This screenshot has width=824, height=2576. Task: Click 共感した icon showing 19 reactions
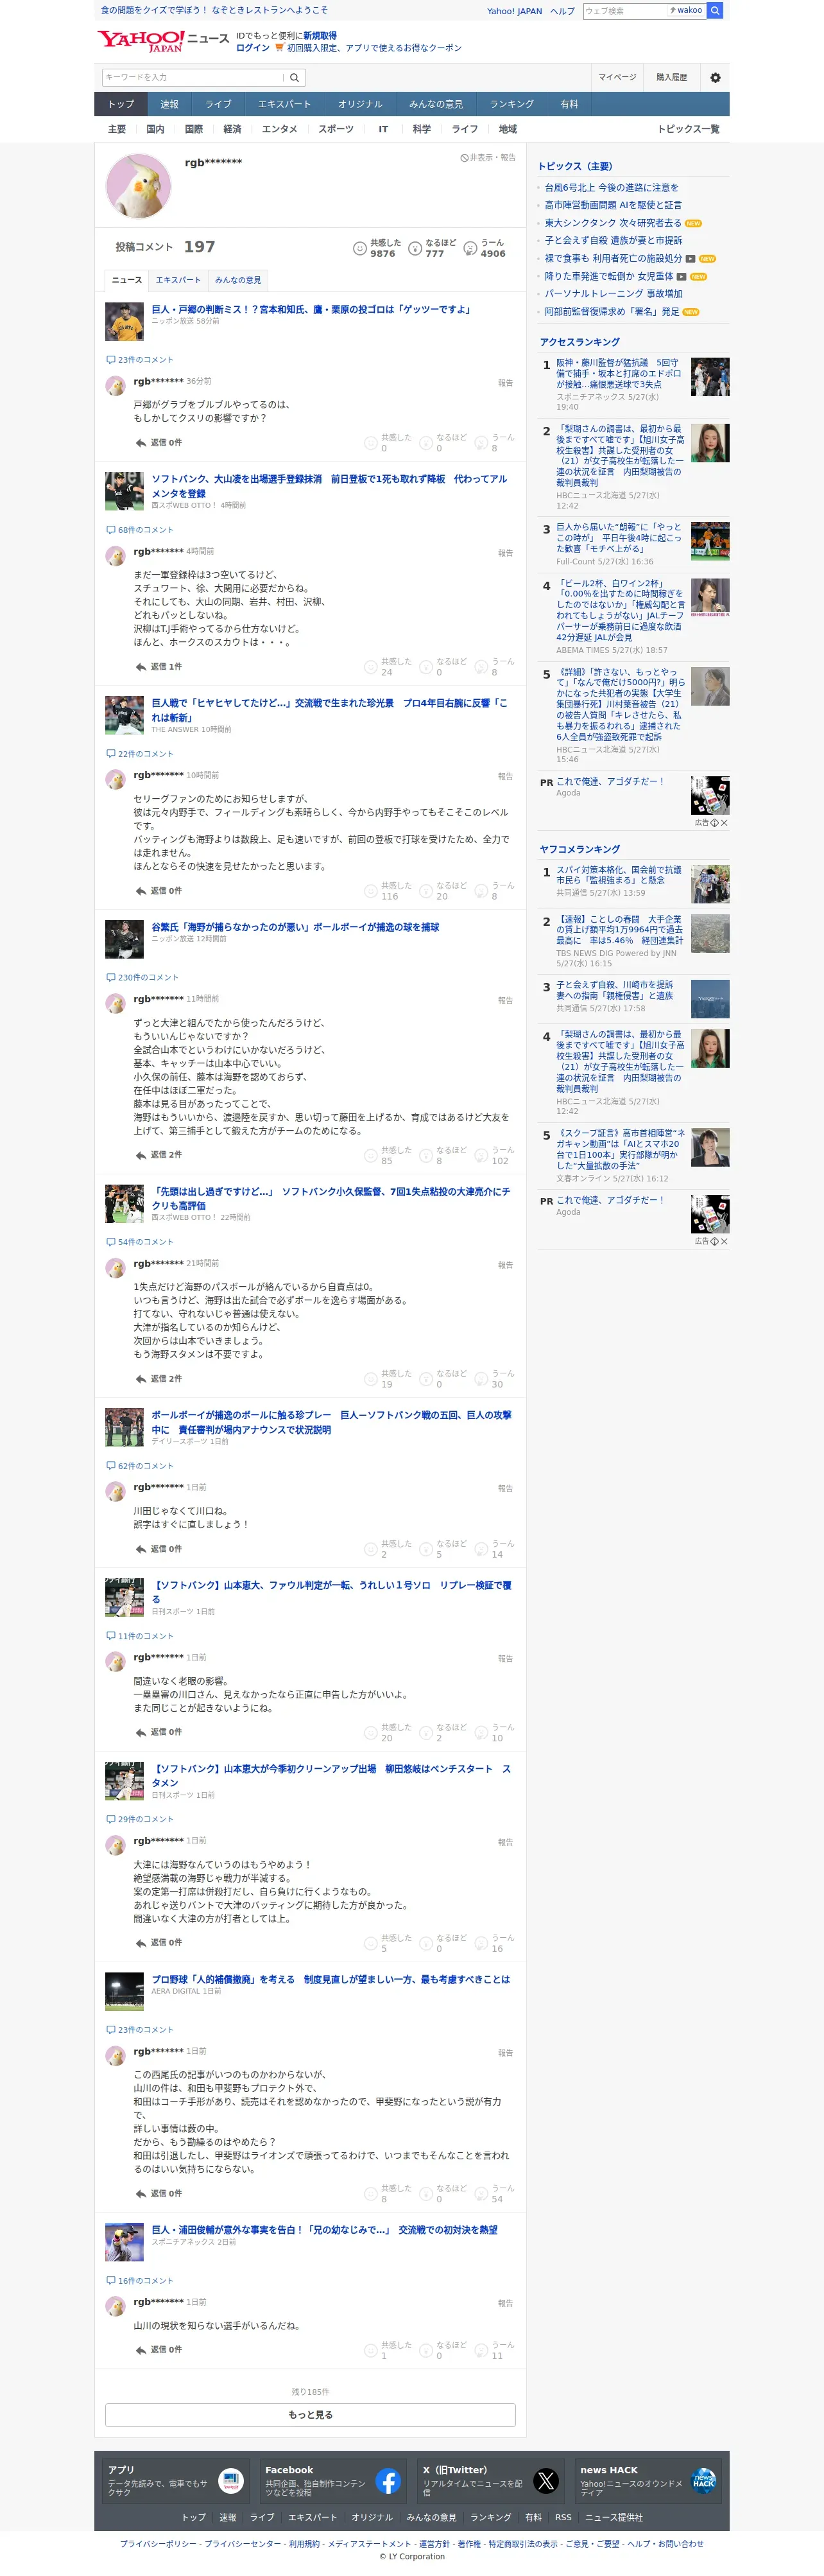[x=371, y=1379]
